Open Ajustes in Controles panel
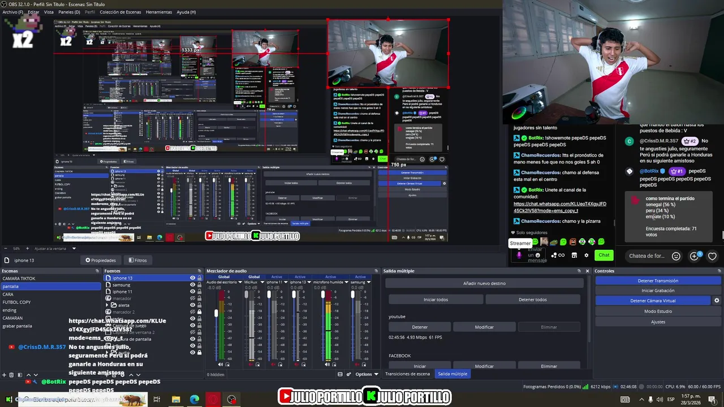Viewport: 724px width, 407px height. pos(658,322)
